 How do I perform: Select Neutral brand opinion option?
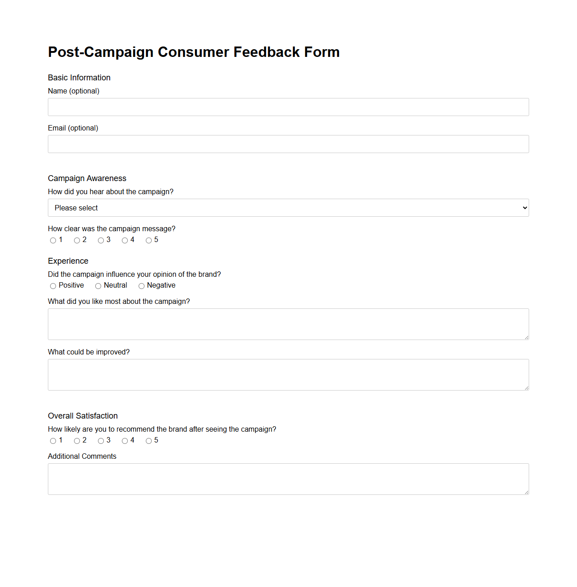coord(98,286)
